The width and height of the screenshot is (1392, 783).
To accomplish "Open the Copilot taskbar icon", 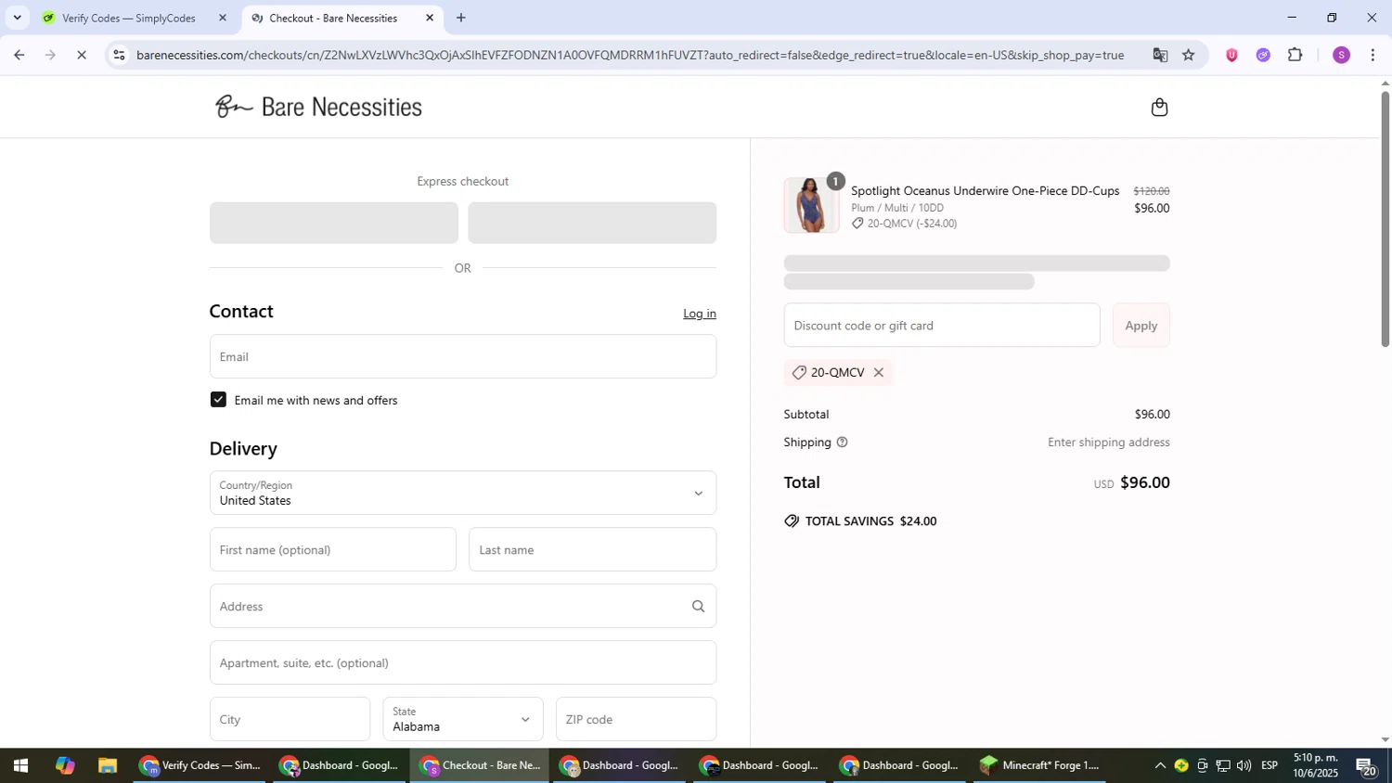I will [x=64, y=766].
